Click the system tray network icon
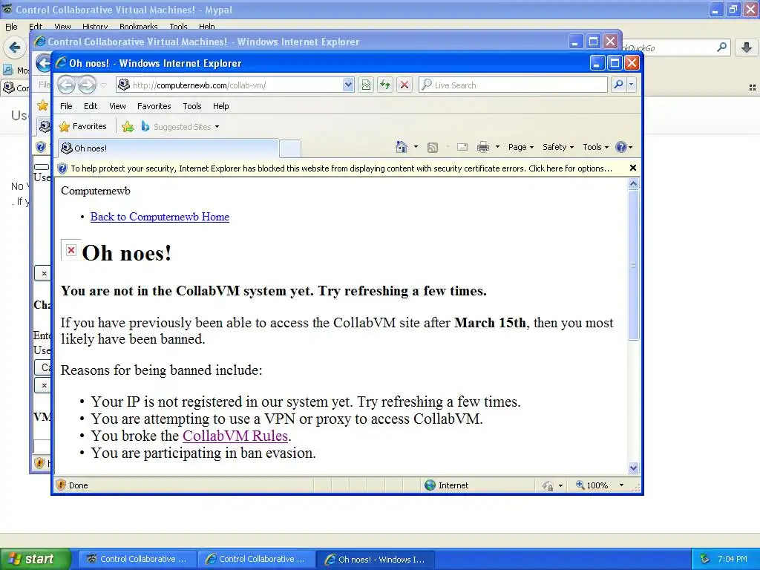This screenshot has height=570, width=760. coord(704,559)
